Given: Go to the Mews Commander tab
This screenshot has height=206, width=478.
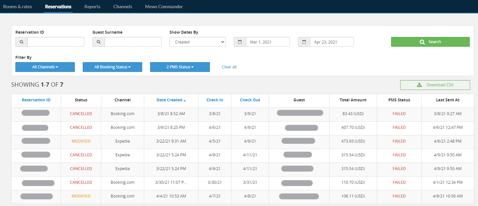Looking at the screenshot, I should point(164,7).
